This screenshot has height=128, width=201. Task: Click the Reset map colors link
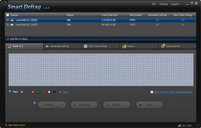coord(65,92)
